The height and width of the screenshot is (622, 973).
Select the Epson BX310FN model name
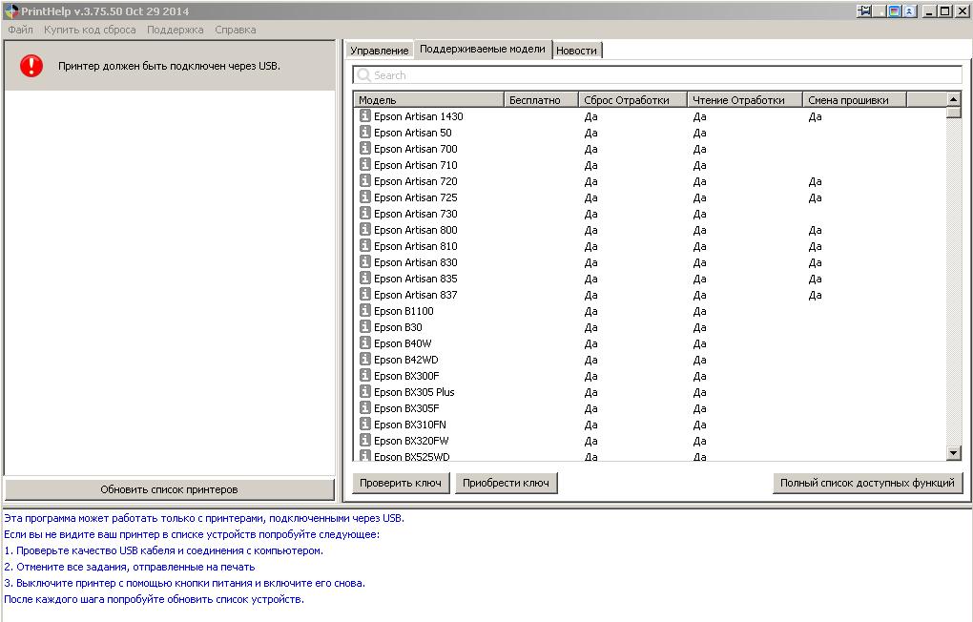click(409, 425)
